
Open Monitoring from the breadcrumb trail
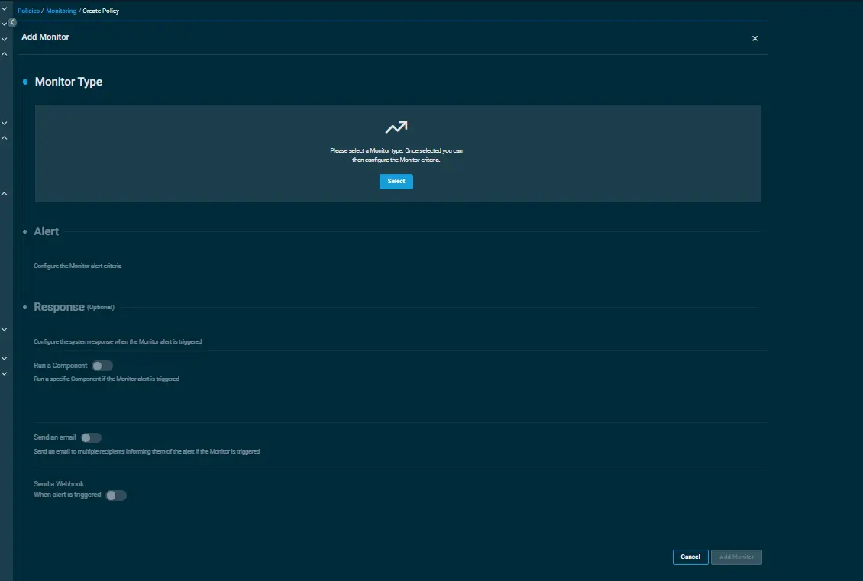[x=61, y=11]
